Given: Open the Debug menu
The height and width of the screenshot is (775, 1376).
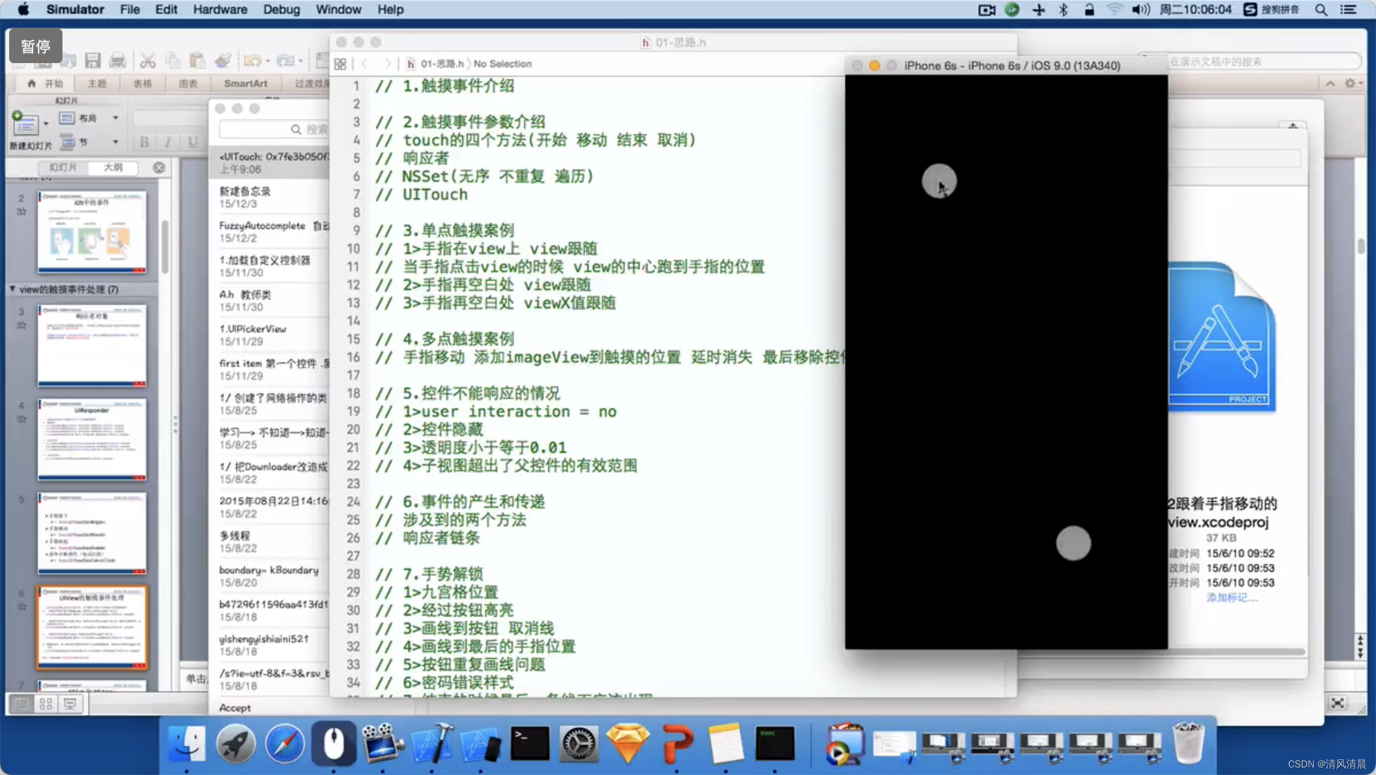Looking at the screenshot, I should tap(281, 10).
